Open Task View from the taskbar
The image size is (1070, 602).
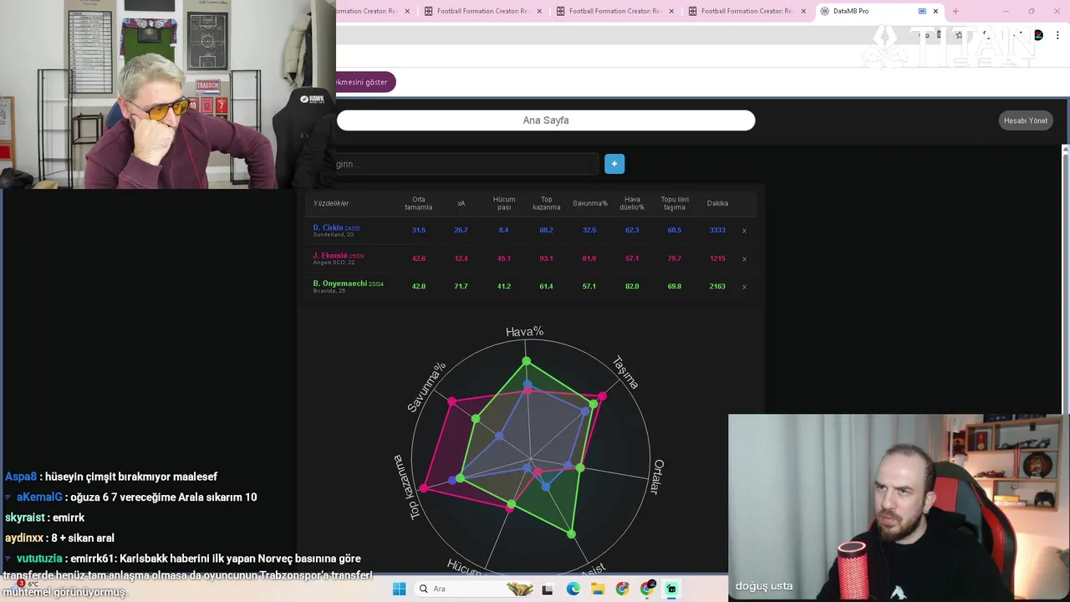point(548,589)
